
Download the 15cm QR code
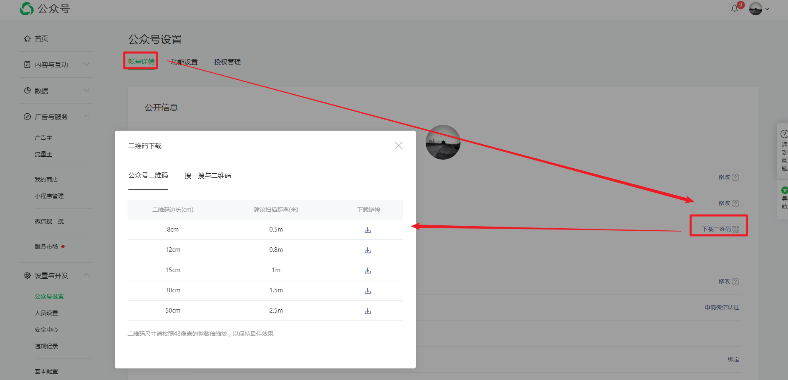click(x=368, y=270)
